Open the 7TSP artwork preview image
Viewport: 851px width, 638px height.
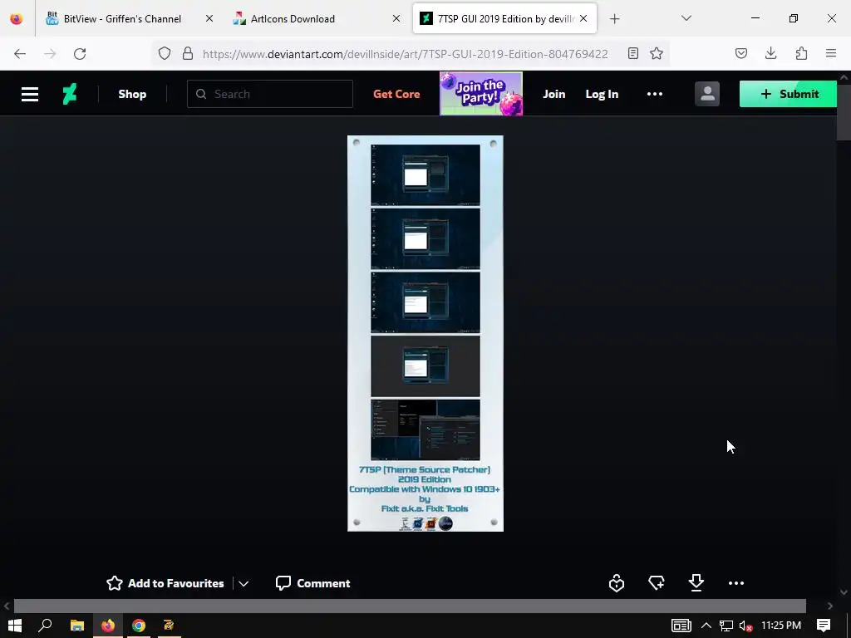[425, 333]
